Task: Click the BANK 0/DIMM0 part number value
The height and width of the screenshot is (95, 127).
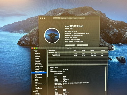Action: [76, 83]
